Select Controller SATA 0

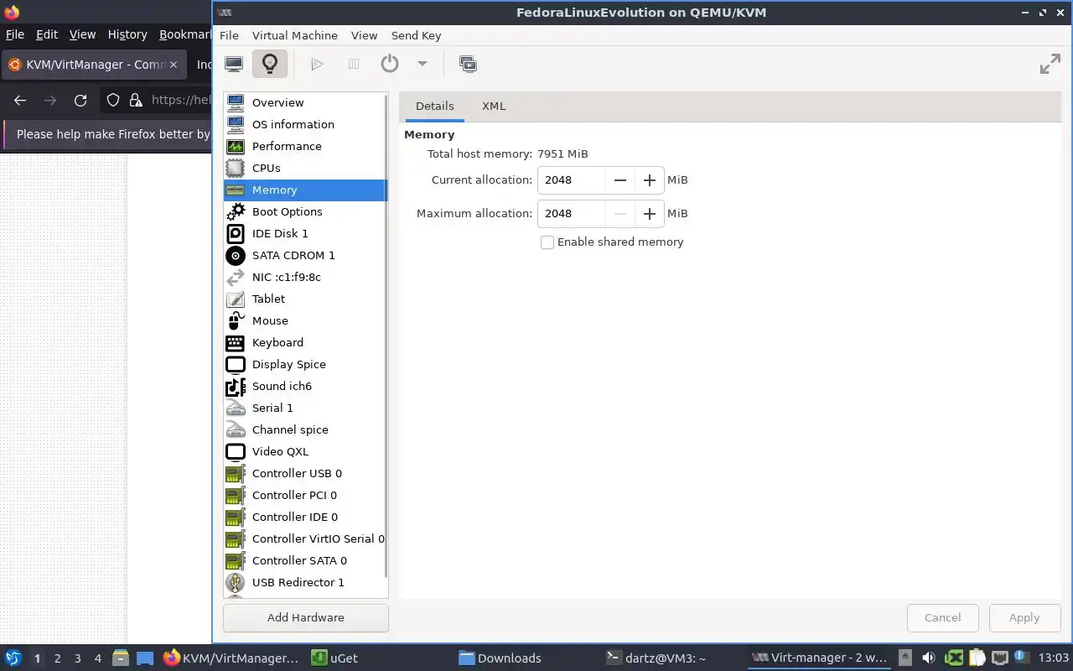[x=305, y=560]
